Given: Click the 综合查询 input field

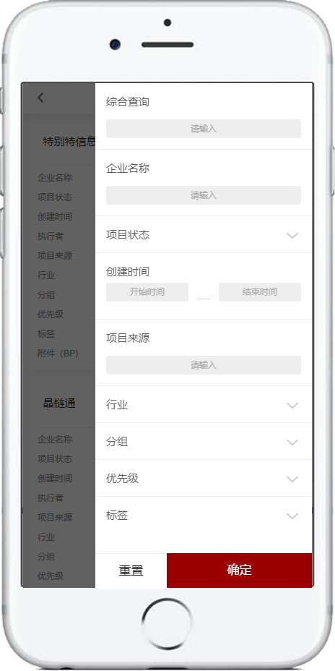Looking at the screenshot, I should click(204, 129).
